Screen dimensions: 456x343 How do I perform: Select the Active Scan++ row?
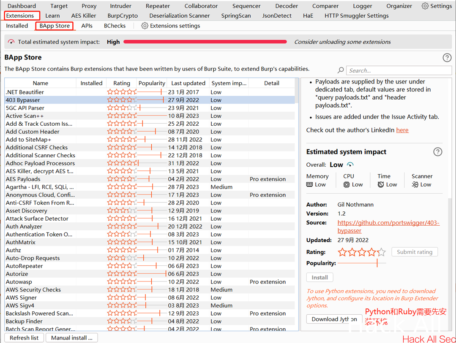(x=150, y=116)
